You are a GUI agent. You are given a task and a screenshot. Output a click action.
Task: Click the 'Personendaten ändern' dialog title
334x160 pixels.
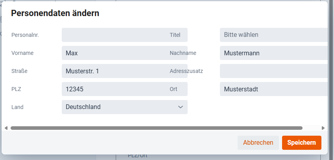point(55,13)
